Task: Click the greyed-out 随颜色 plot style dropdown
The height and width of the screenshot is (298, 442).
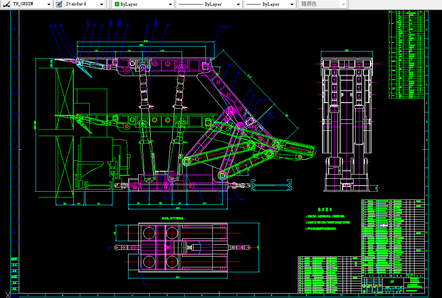Action: click(x=322, y=4)
